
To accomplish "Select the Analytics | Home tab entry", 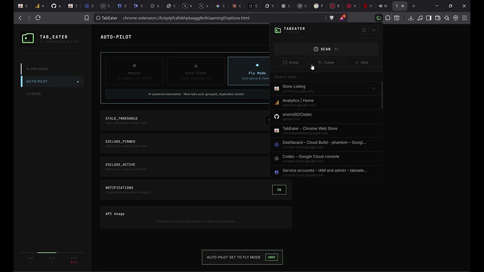I will pyautogui.click(x=326, y=103).
